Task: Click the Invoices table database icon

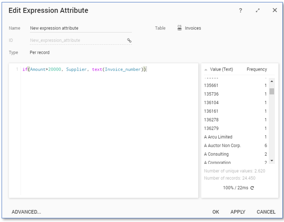Action: [179, 28]
